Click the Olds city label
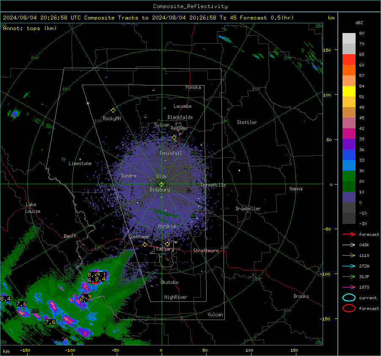Image resolution: width=381 pixels, height=356 pixels. pyautogui.click(x=161, y=177)
